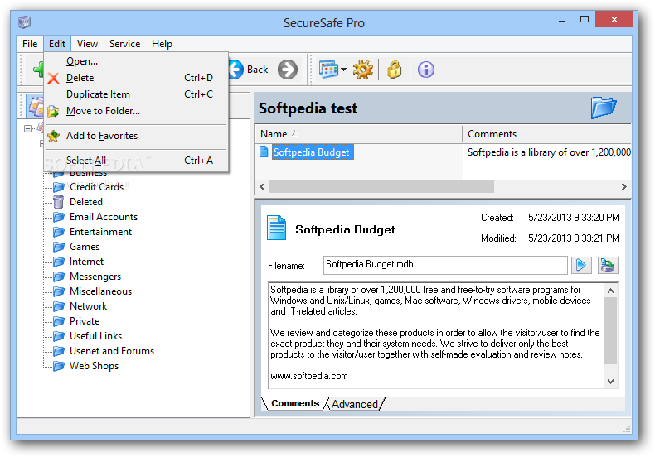The width and height of the screenshot is (655, 457).
Task: Select the Internet folder
Action: tap(86, 262)
